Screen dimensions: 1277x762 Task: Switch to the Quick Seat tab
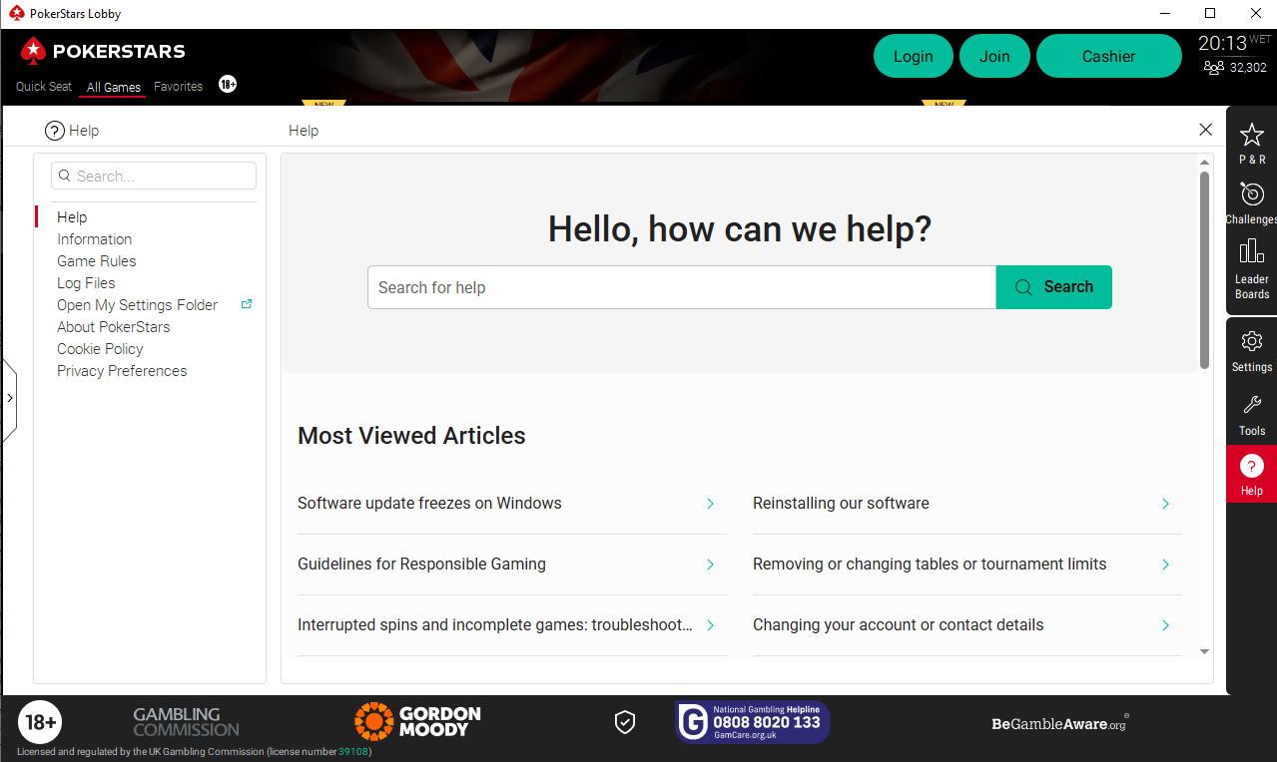[44, 87]
